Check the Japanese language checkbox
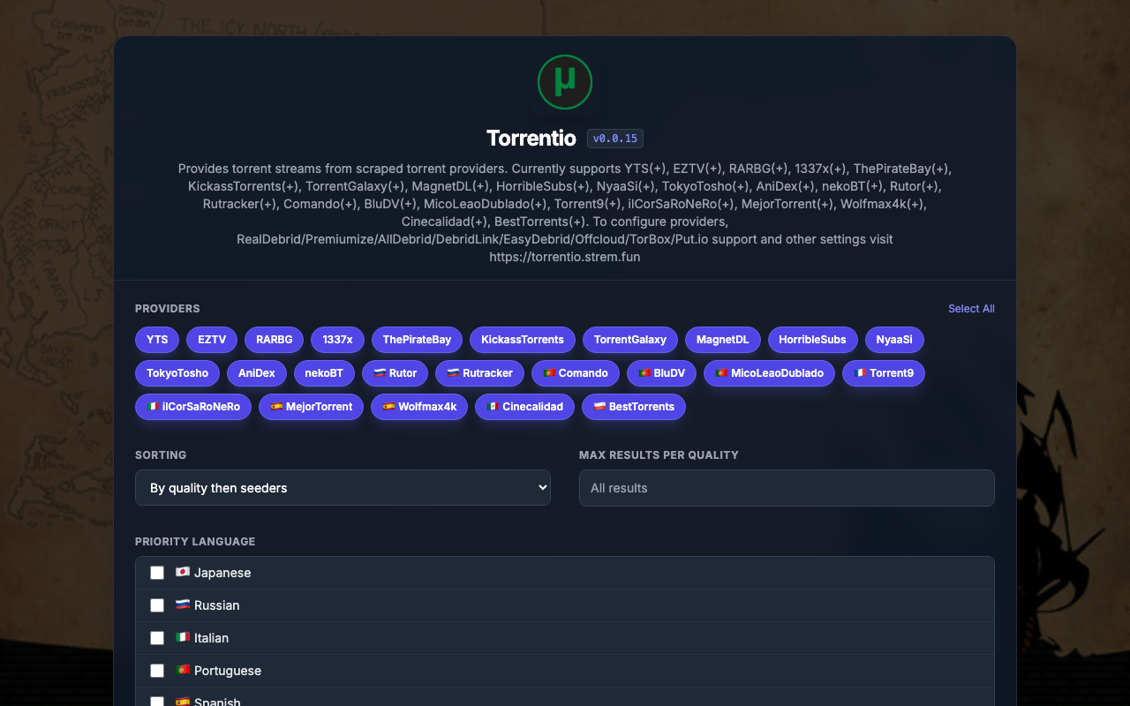1130x706 pixels. point(157,573)
